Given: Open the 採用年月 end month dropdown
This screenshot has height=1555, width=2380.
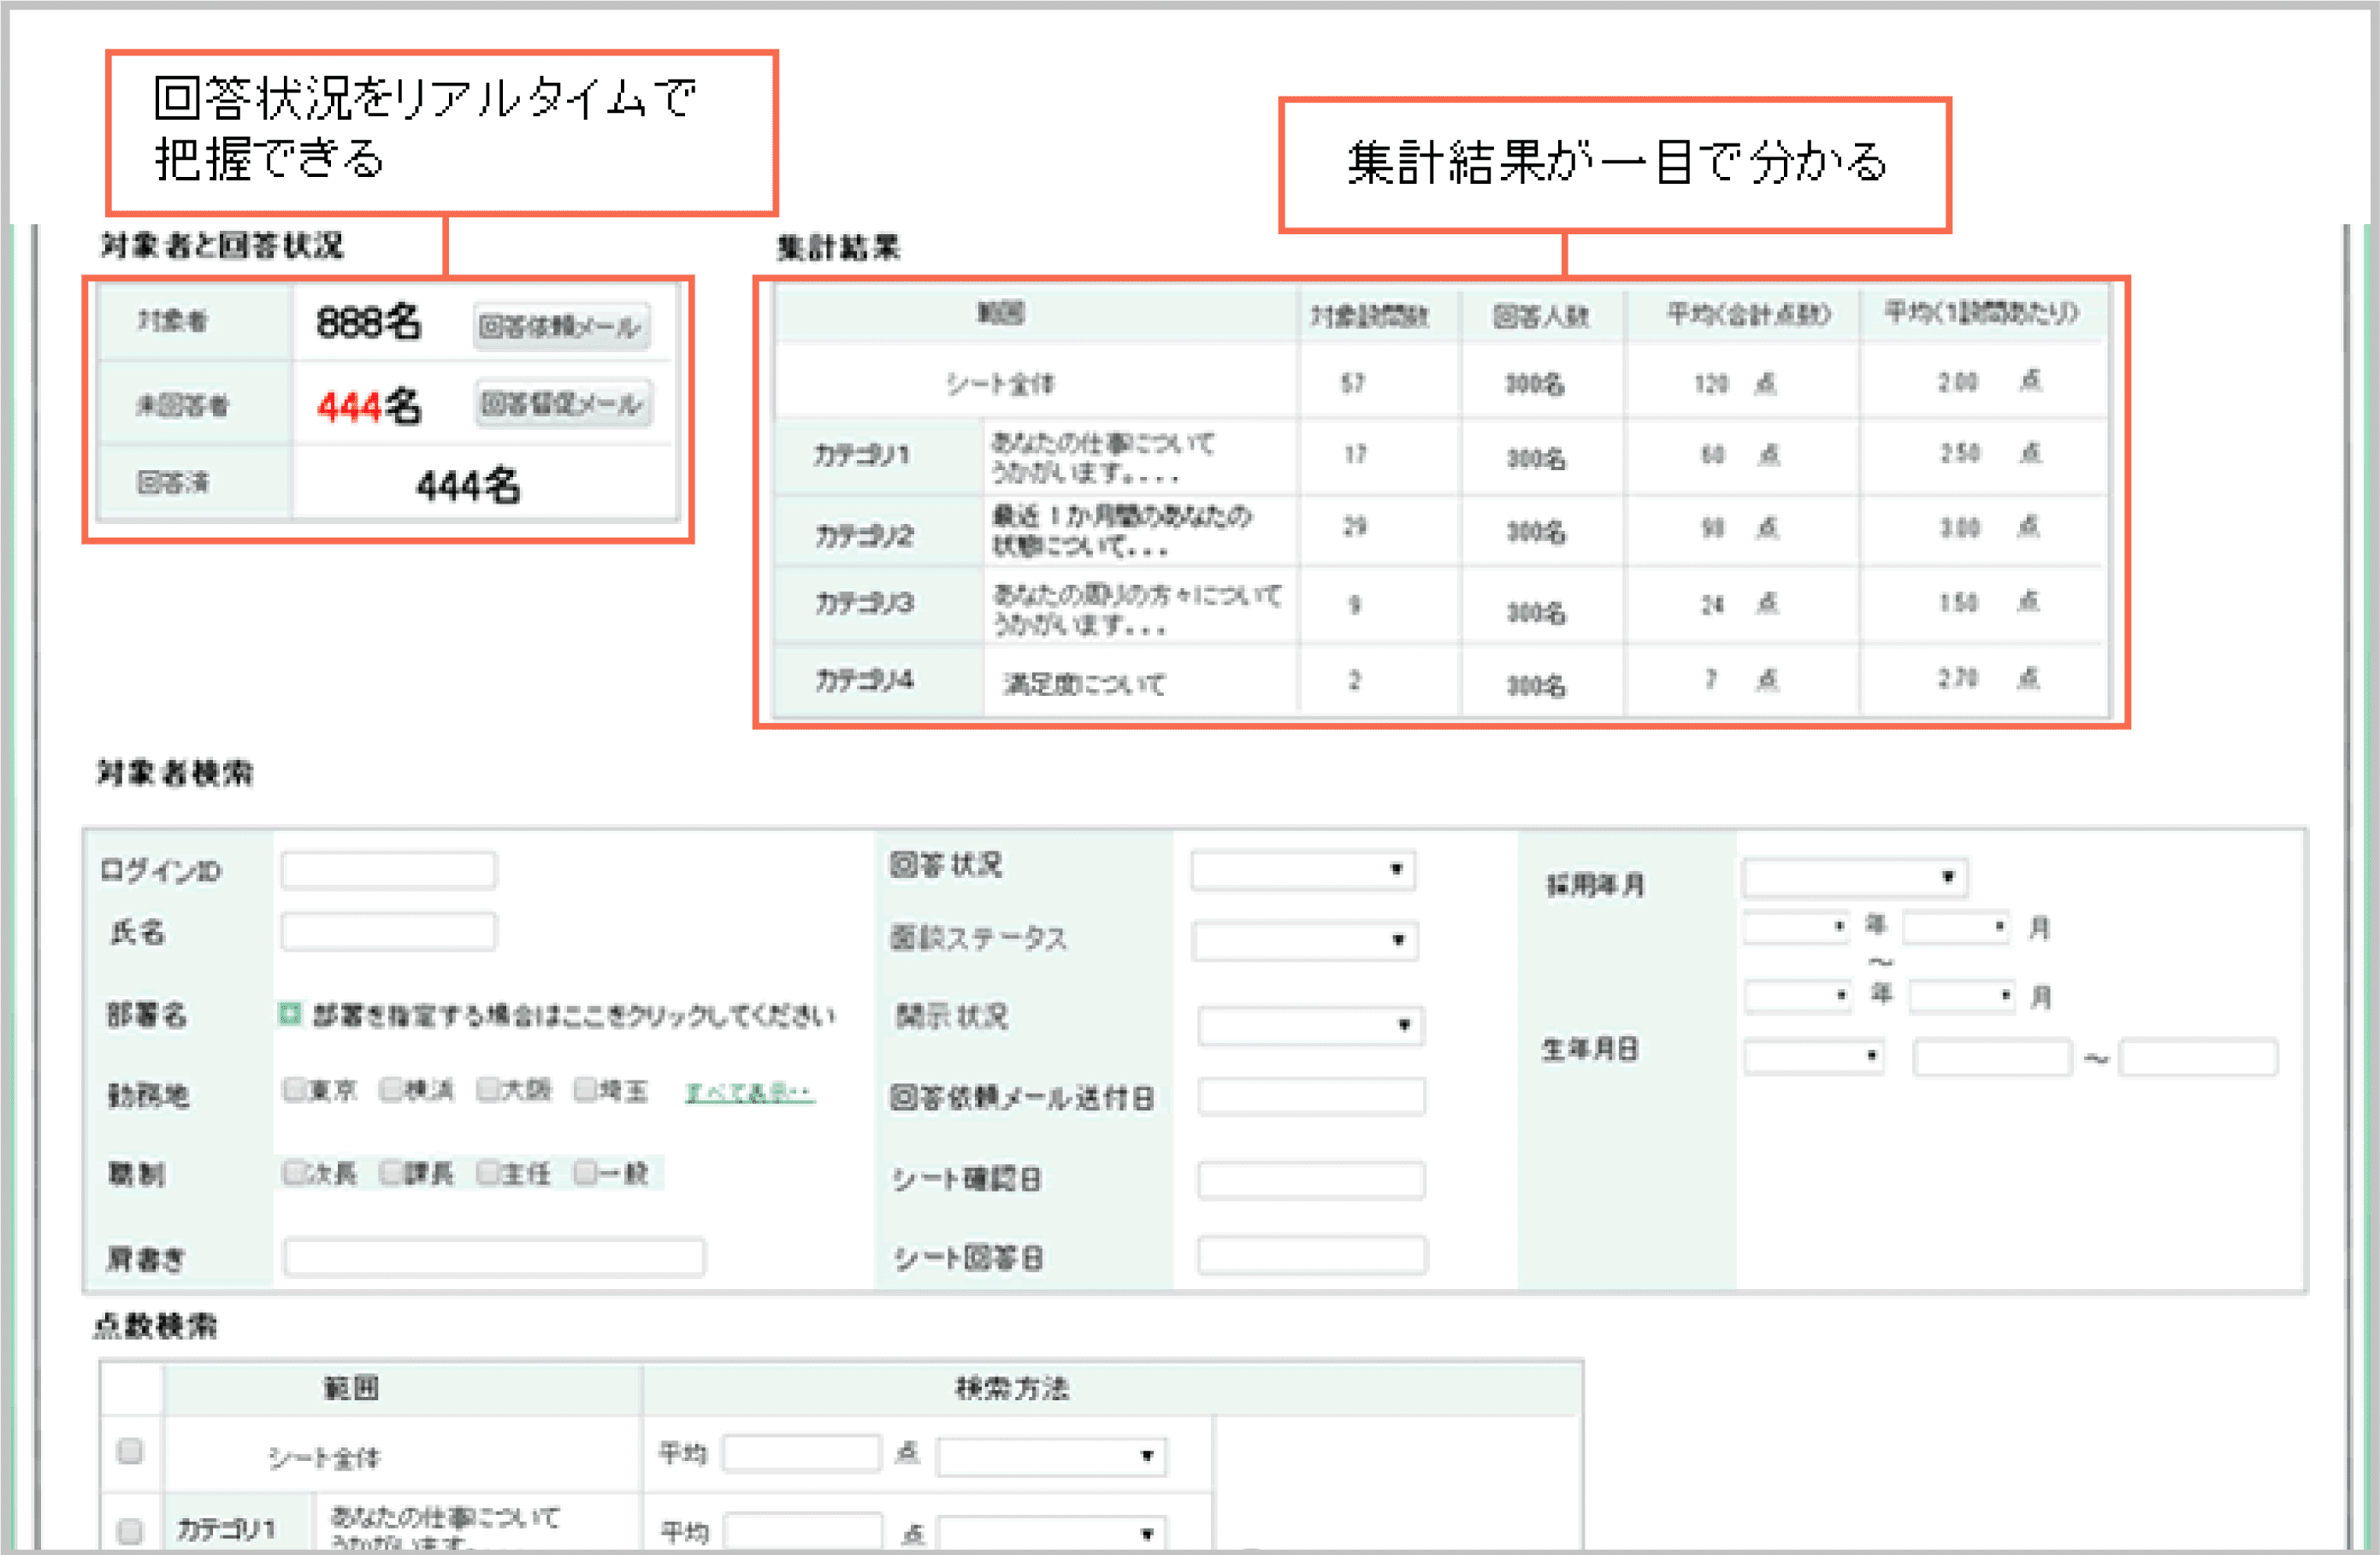Looking at the screenshot, I should click(x=1963, y=997).
